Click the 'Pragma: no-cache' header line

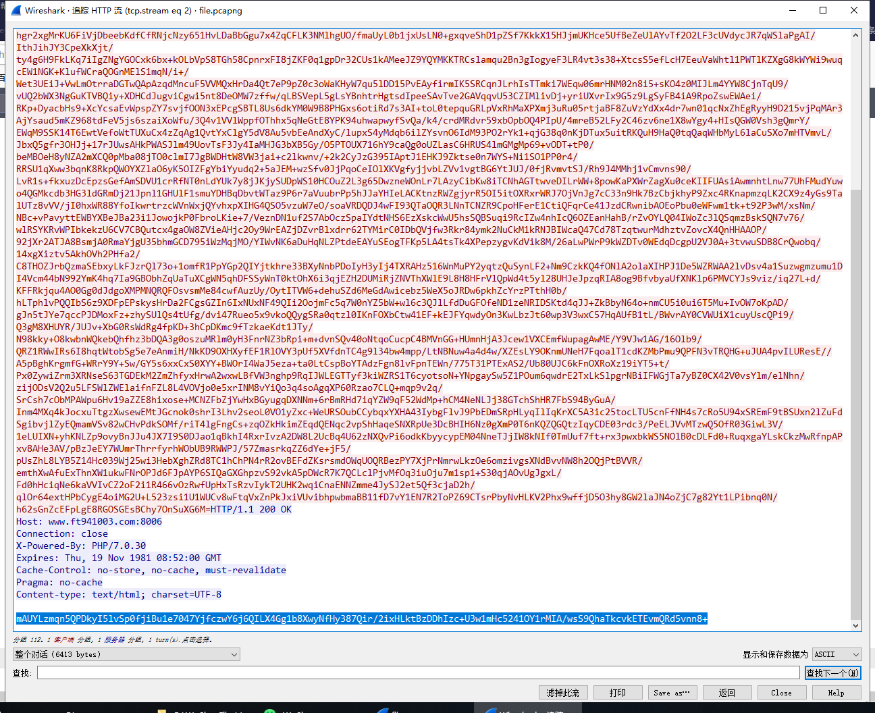click(x=59, y=582)
